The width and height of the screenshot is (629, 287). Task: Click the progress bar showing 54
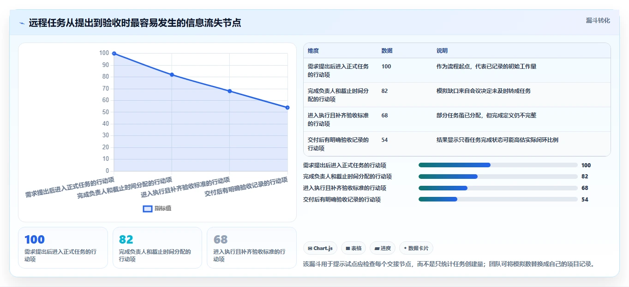tap(498, 200)
